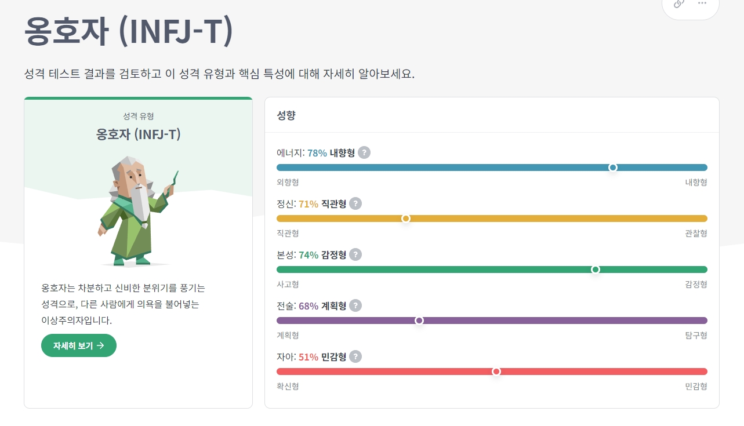
Task: Click the red 자아 slider handle
Action: pos(496,372)
